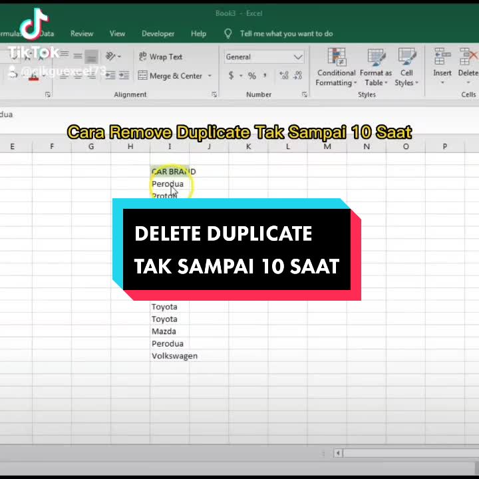Viewport: 479px width, 479px height.
Task: Switch to the Review tab
Action: (82, 34)
